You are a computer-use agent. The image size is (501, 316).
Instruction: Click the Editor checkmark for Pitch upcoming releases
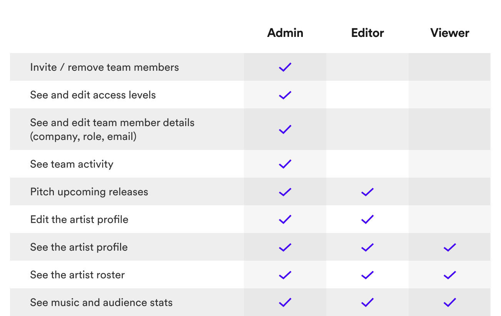pyautogui.click(x=367, y=192)
